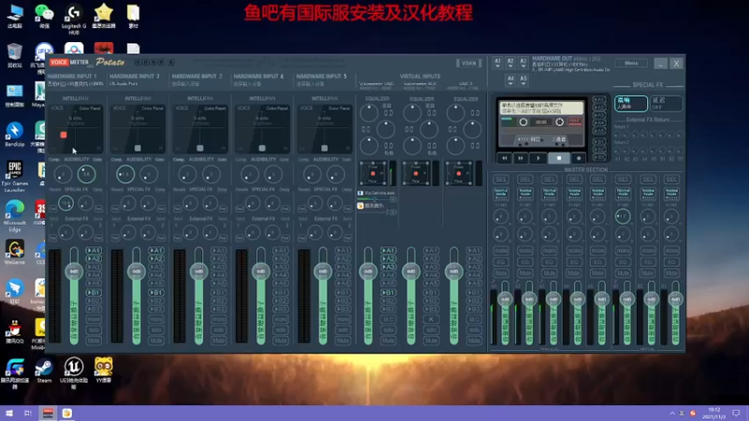Image resolution: width=749 pixels, height=421 pixels.
Task: Solo Hardware Input 2 strip
Action: [156, 330]
